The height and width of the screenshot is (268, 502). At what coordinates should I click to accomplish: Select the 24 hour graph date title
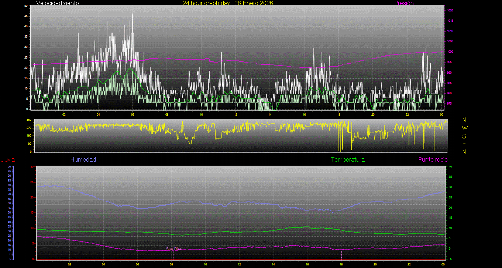(228, 3)
